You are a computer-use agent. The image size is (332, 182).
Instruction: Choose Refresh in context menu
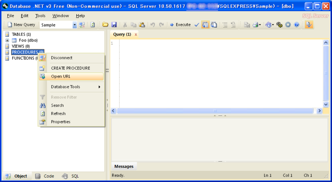point(71,114)
